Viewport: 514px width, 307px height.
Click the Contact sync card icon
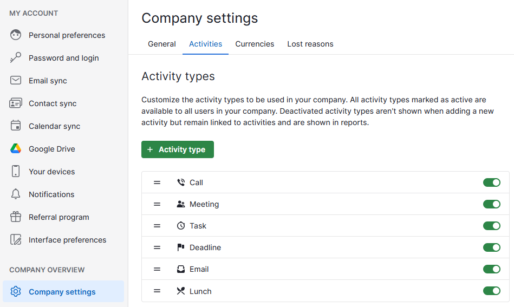16,103
